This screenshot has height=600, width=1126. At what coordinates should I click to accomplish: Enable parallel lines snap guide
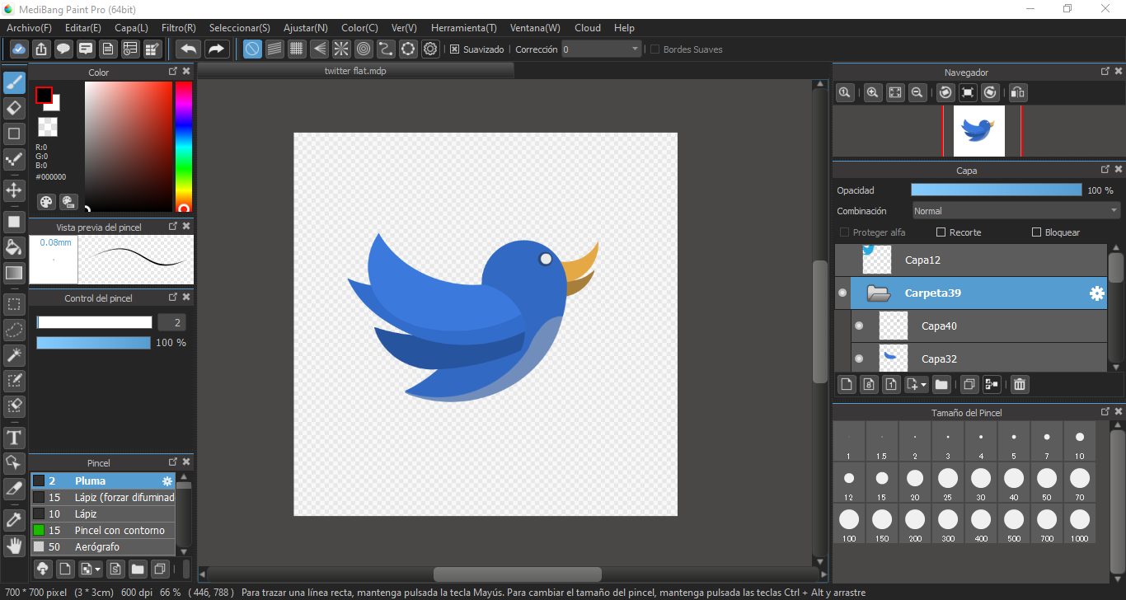coord(274,49)
